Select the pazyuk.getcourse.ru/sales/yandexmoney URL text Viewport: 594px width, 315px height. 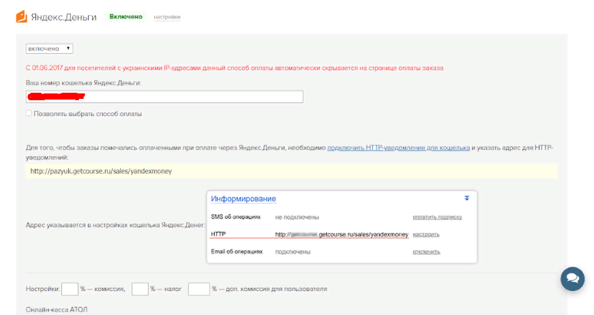pos(101,171)
